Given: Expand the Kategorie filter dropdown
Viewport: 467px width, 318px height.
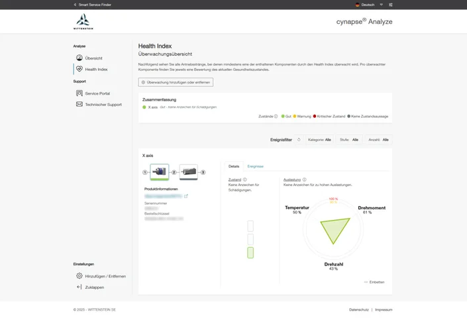Looking at the screenshot, I should click(x=319, y=140).
